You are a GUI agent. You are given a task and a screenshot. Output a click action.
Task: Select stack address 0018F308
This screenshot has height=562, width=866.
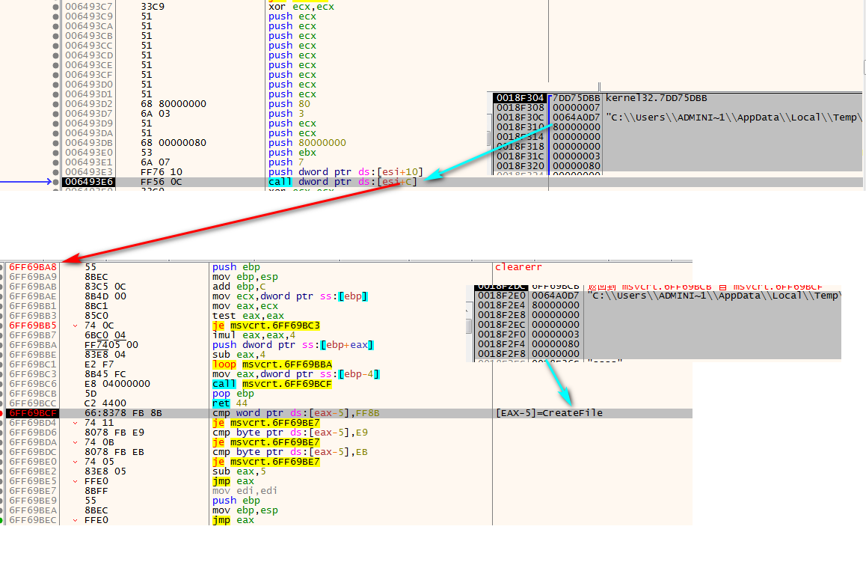point(520,108)
